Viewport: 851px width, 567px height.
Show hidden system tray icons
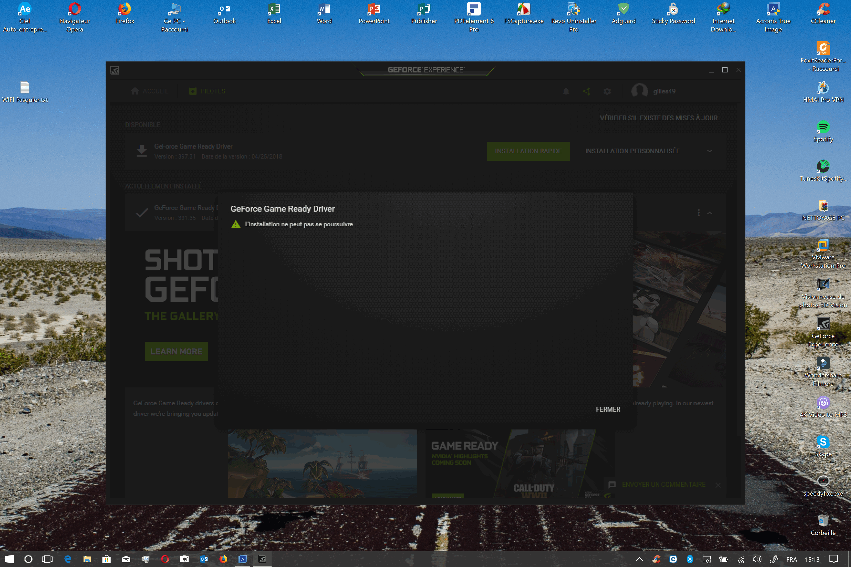point(639,559)
